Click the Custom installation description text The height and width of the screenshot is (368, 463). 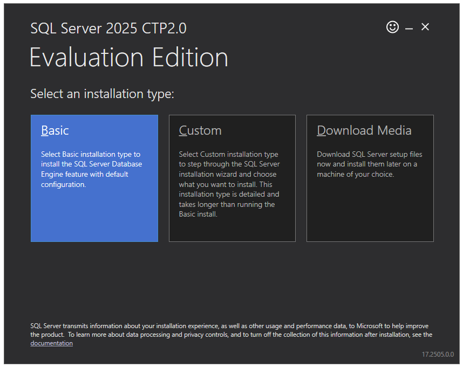(x=229, y=184)
